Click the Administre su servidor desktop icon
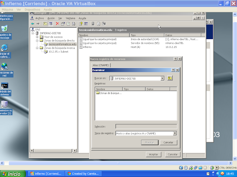The height and width of the screenshot is (177, 237). (4, 104)
